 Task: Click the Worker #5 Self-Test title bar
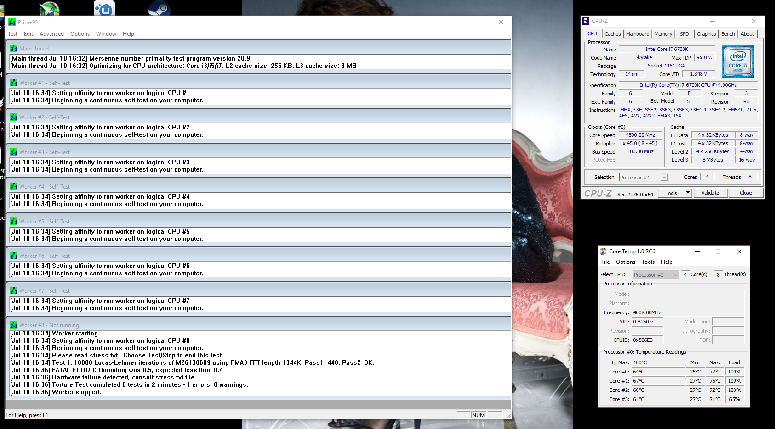point(258,221)
